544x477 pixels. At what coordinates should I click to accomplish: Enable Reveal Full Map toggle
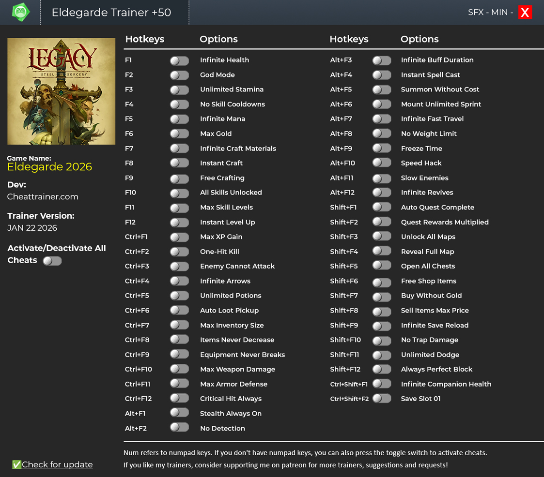click(382, 251)
